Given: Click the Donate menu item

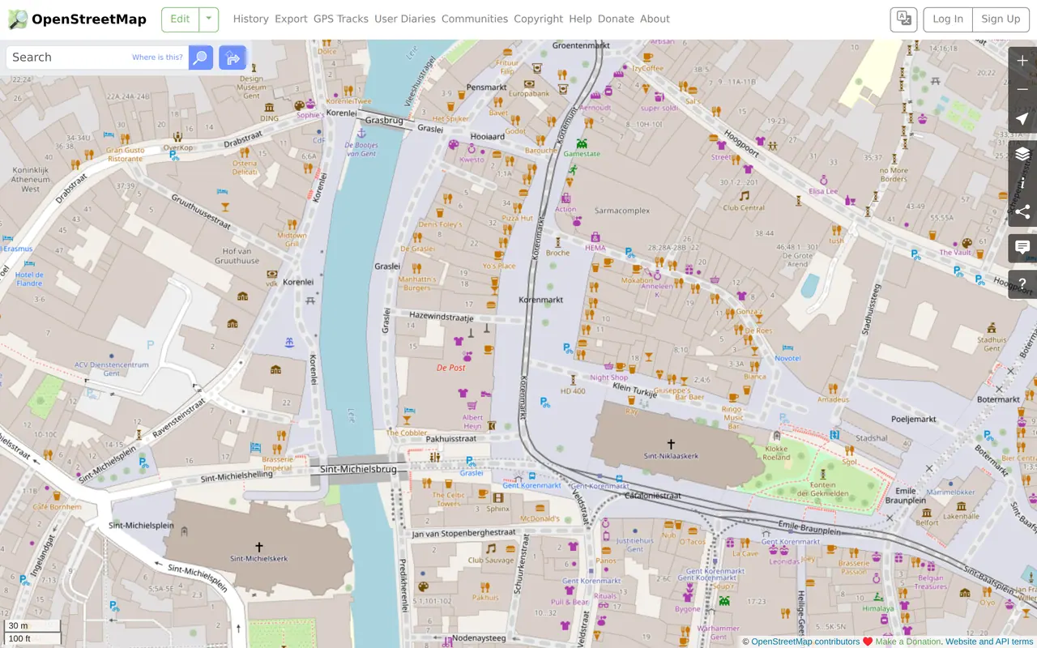Looking at the screenshot, I should click(x=616, y=19).
